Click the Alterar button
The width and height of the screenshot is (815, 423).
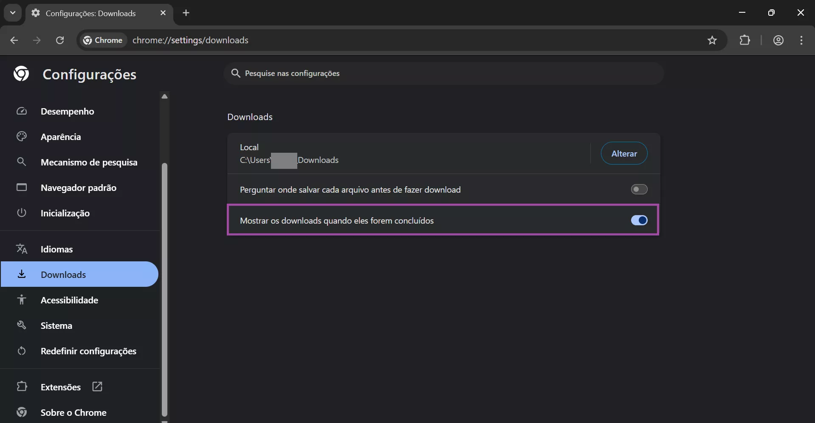coord(624,154)
